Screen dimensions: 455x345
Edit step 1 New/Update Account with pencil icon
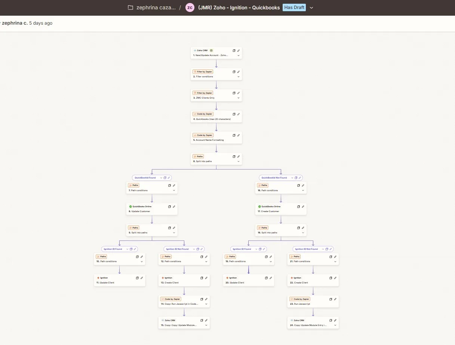tap(239, 50)
